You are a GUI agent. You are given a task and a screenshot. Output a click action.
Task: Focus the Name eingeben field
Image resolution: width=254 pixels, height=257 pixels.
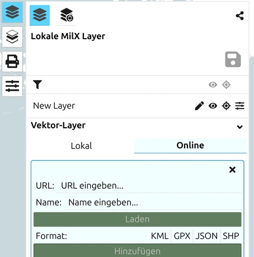(x=153, y=203)
